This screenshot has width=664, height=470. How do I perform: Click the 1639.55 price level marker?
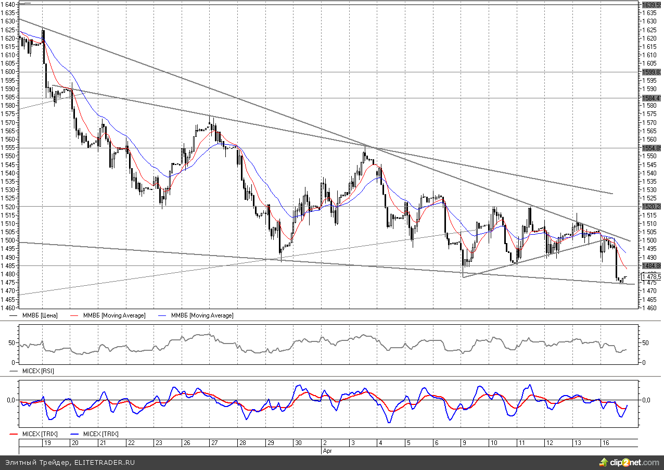[x=652, y=5]
